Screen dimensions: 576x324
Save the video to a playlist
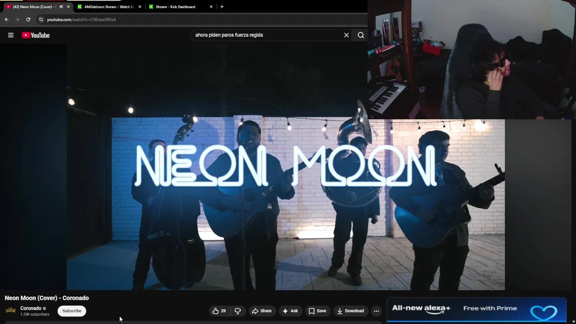(317, 311)
